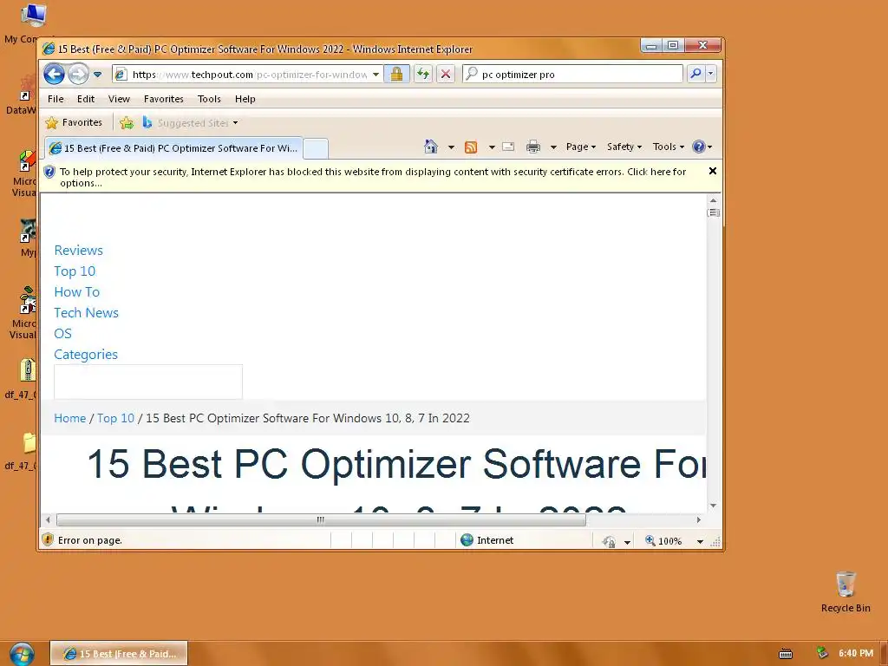Click the zoom level 100% button
Viewport: 888px width, 666px height.
click(x=663, y=541)
